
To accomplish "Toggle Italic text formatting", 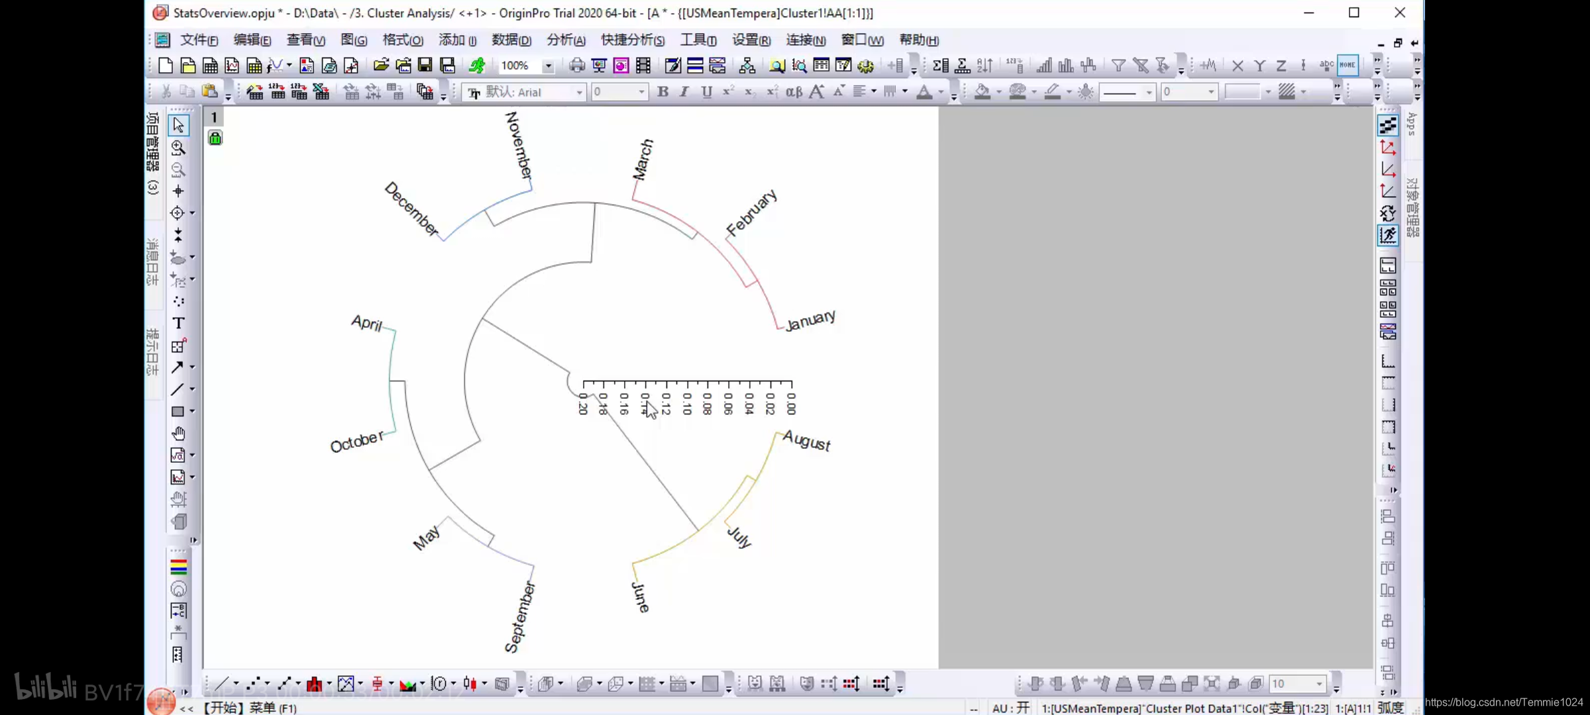I will tap(684, 92).
